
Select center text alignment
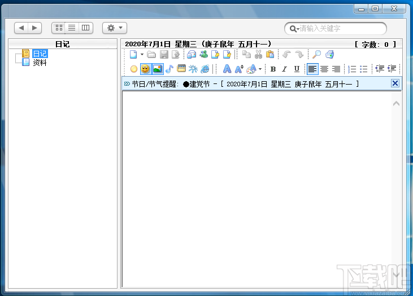tap(324, 69)
